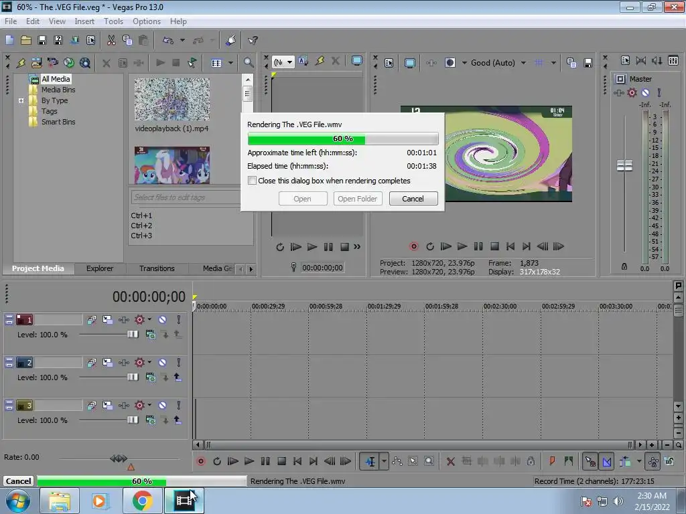Click the Delete X icon in edit toolbar
686x514 pixels.
coord(450,461)
